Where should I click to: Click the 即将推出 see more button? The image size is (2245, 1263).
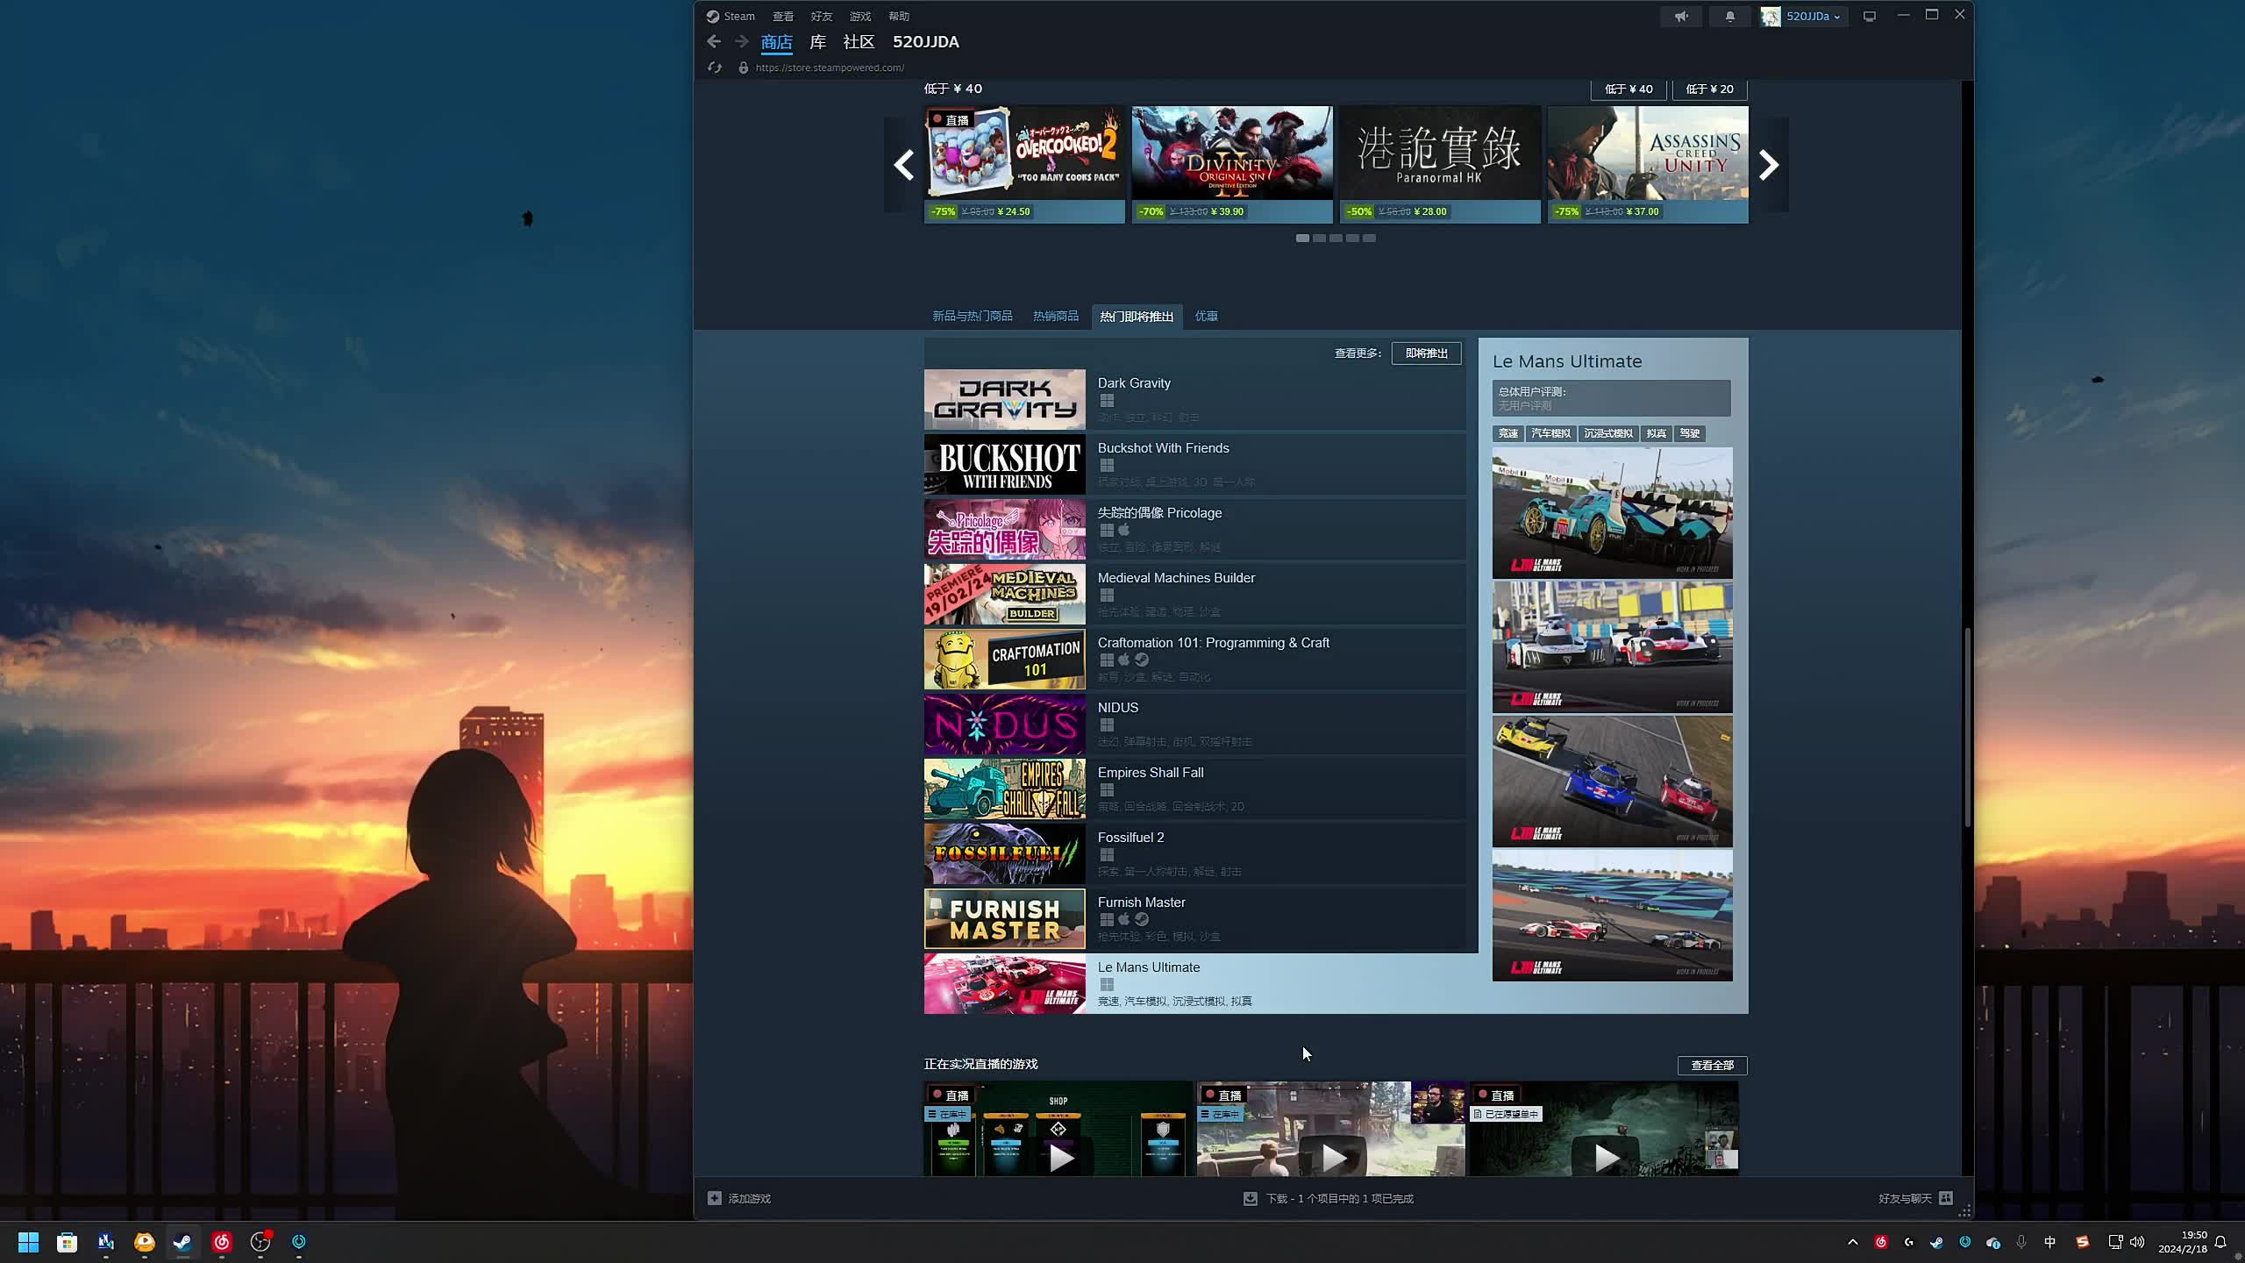click(x=1426, y=353)
